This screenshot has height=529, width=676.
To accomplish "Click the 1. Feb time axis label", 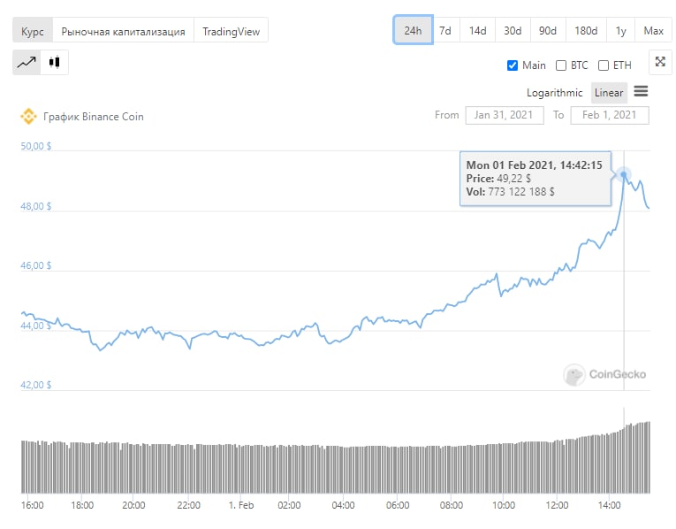I will coord(241,505).
